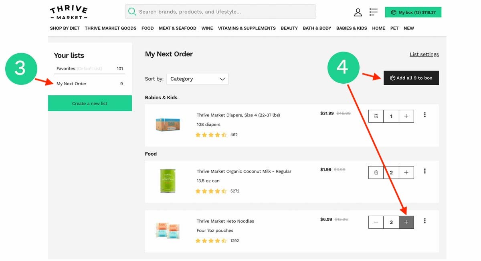481x261 pixels.
Task: Click the Coconut Milk quantity value 2
Action: [x=391, y=173]
